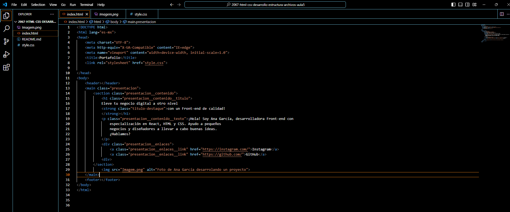Open the View menu
This screenshot has width=510, height=212.
[53, 5]
